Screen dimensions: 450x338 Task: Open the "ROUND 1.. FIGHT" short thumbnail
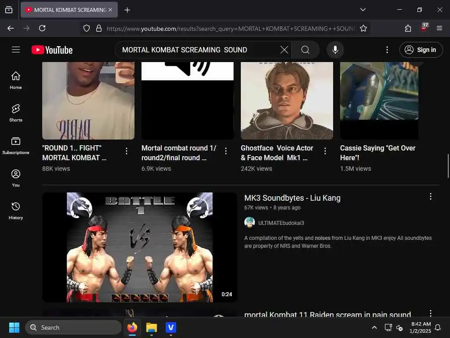[x=88, y=101]
